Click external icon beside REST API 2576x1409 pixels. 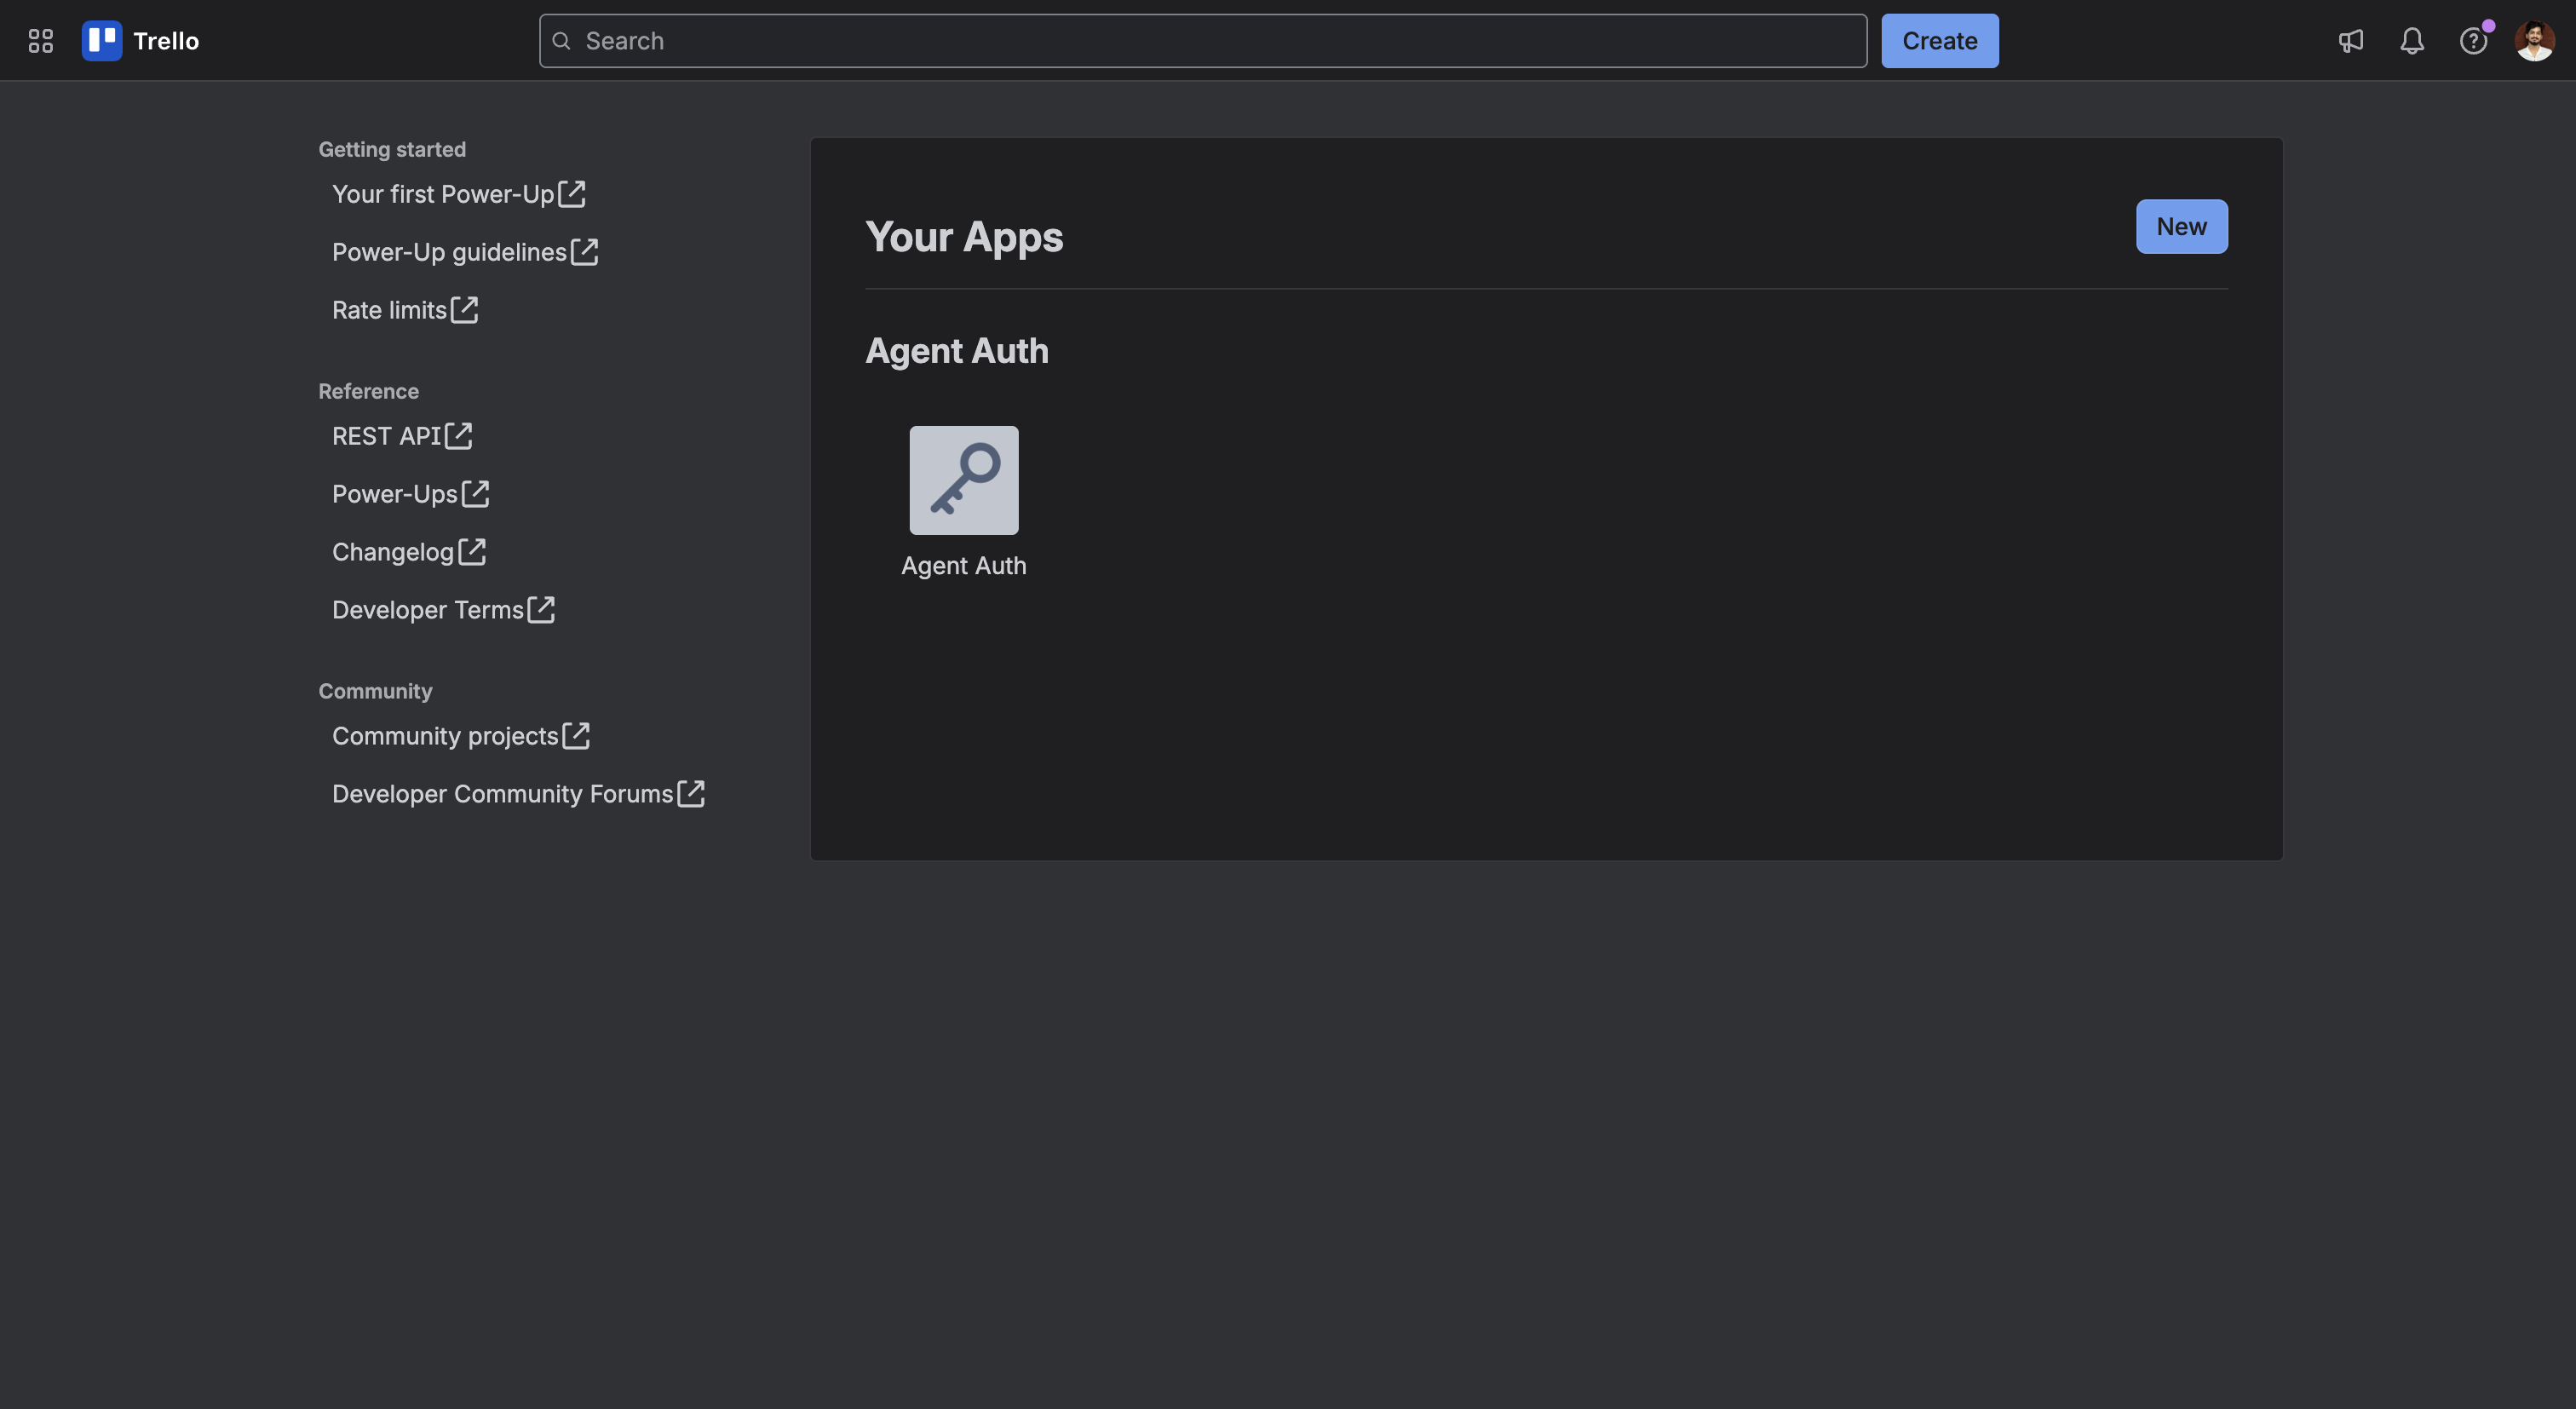point(459,436)
